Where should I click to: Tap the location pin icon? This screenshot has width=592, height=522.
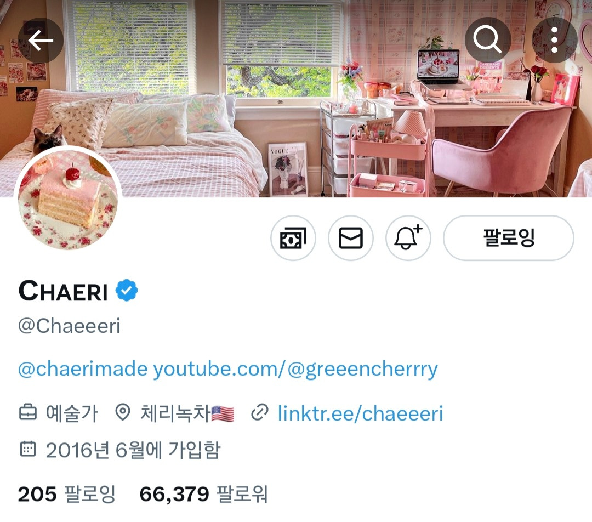122,412
